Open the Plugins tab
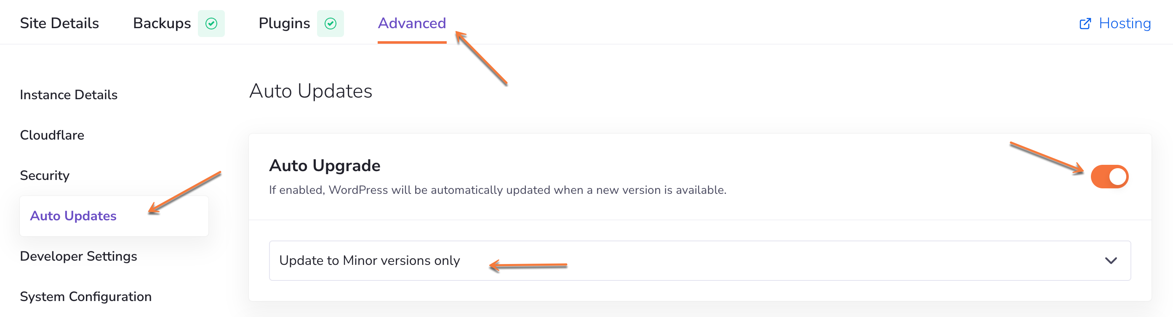Viewport: 1173px width, 317px height. click(x=284, y=23)
